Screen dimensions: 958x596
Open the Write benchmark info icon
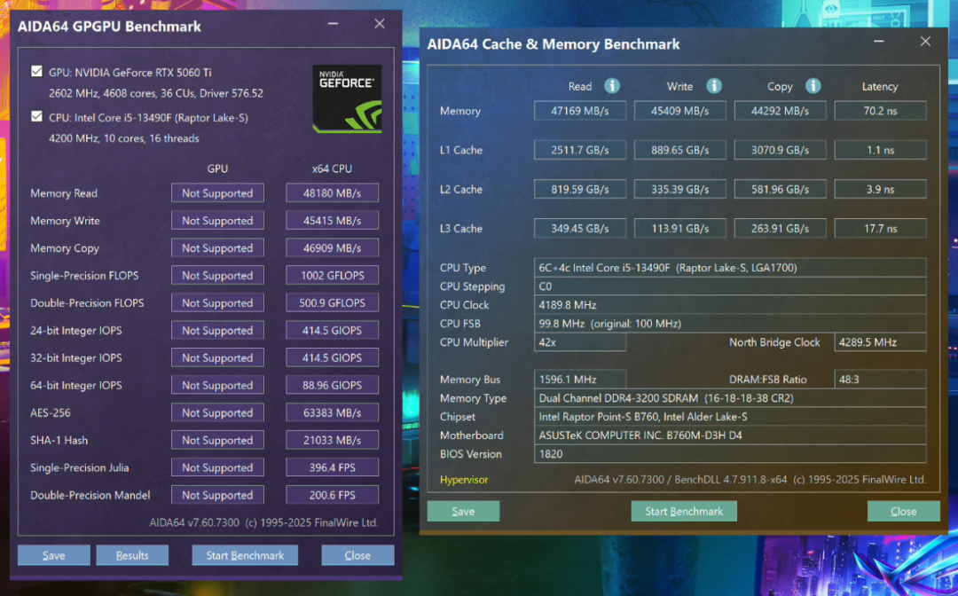point(713,86)
